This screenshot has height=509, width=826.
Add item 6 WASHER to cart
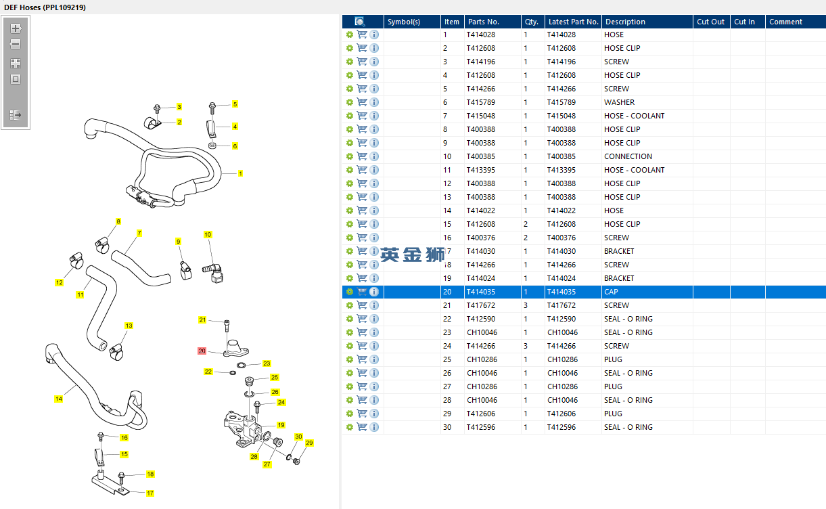tap(362, 102)
